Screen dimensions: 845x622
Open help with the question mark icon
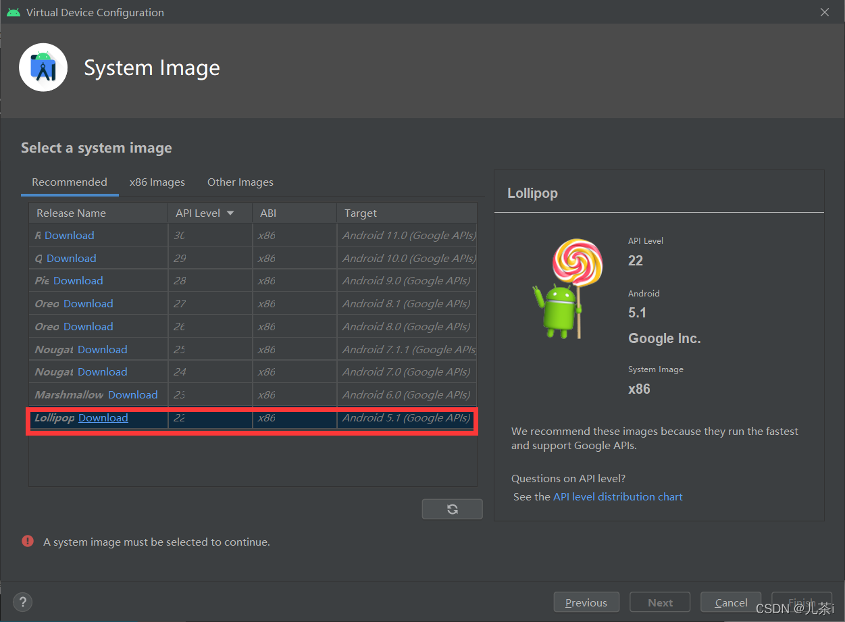[x=22, y=602]
